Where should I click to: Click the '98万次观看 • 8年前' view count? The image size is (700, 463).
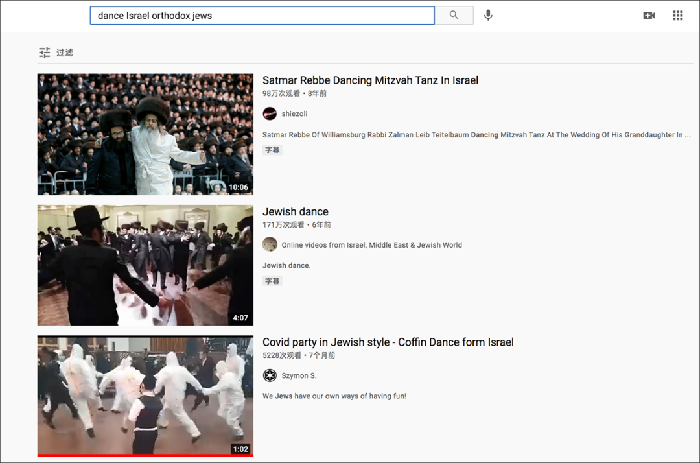[294, 94]
